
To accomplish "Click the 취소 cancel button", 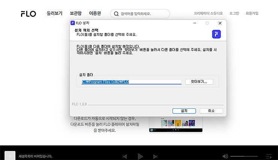I will (211, 111).
